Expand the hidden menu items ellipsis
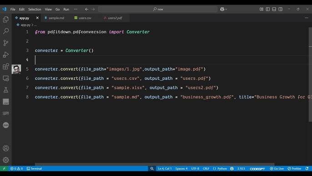 coord(75,9)
